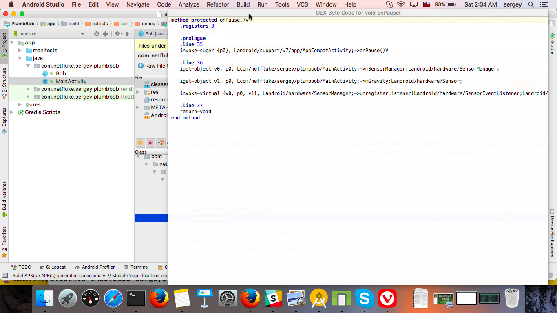
Task: Open the Project panel gear settings
Action: 118,34
